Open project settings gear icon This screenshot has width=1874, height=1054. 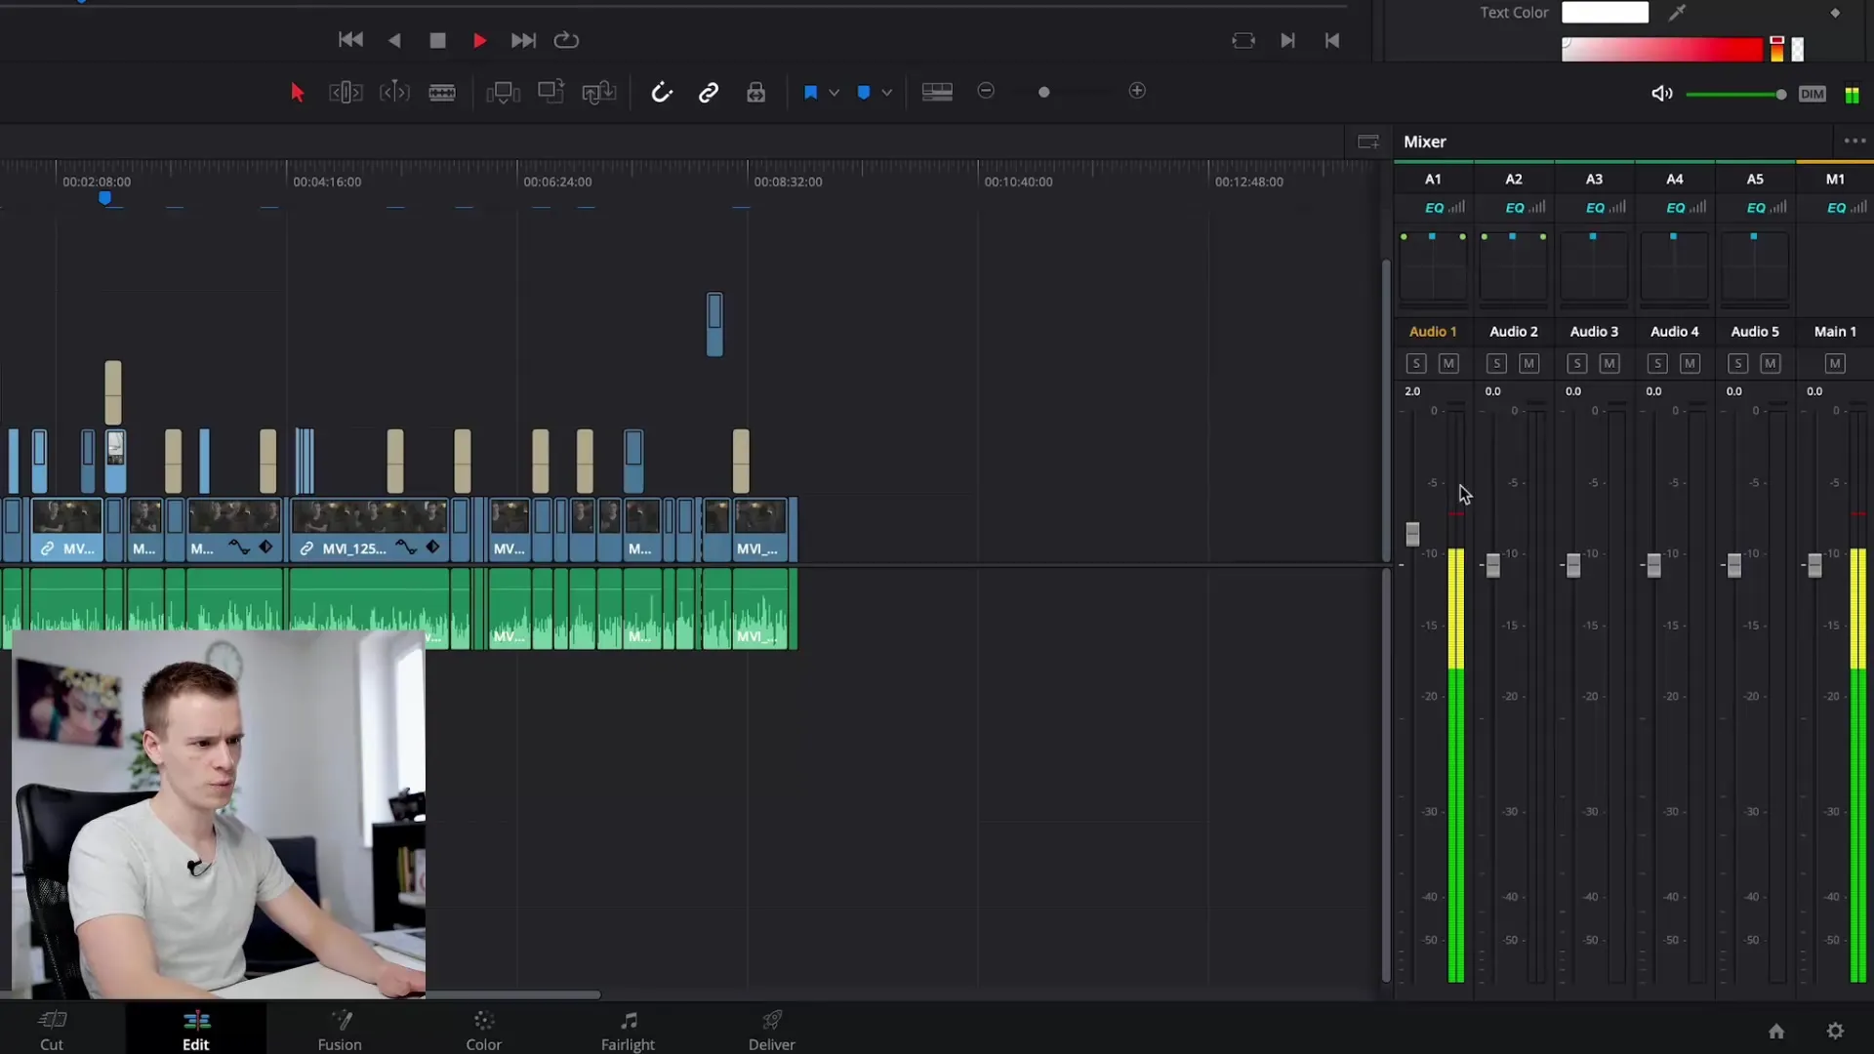point(1835,1031)
